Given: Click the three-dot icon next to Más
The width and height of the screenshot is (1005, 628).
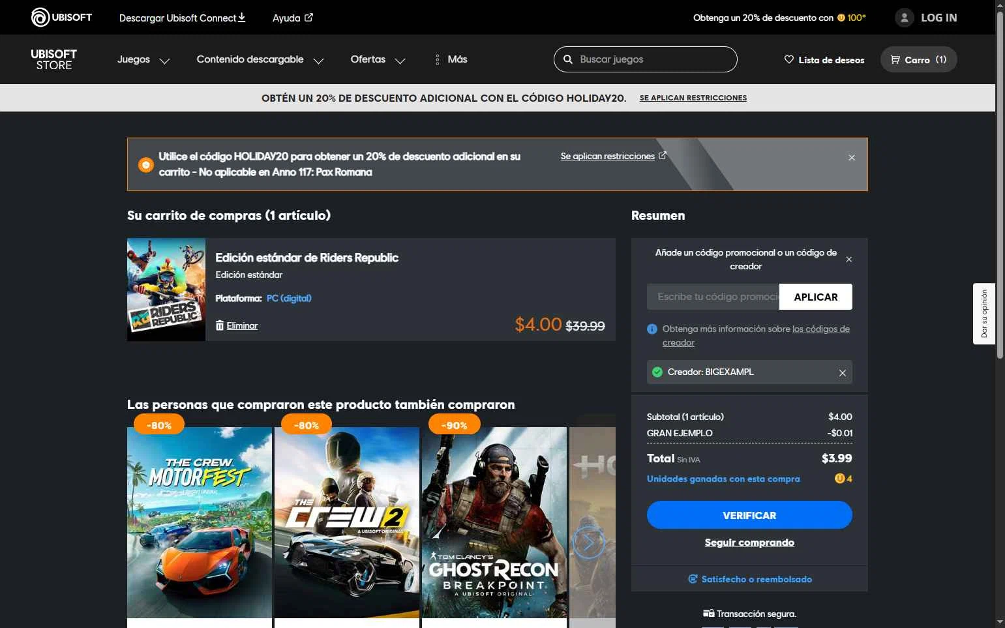Looking at the screenshot, I should (x=437, y=59).
